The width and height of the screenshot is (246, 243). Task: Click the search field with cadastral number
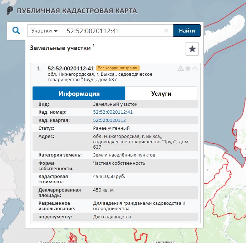113,31
